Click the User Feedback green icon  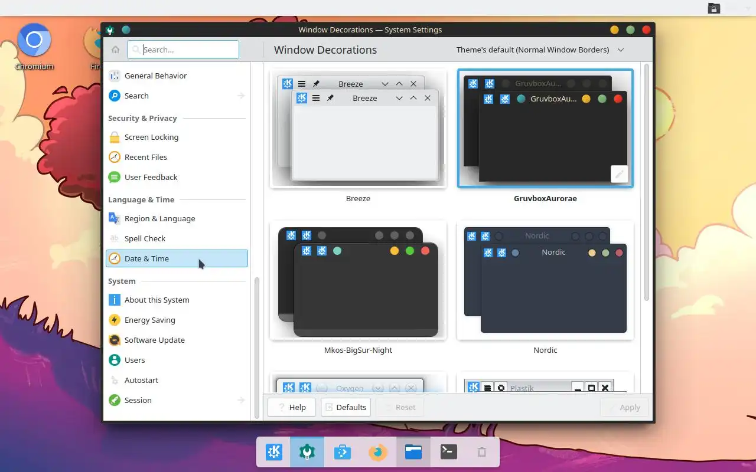115,177
